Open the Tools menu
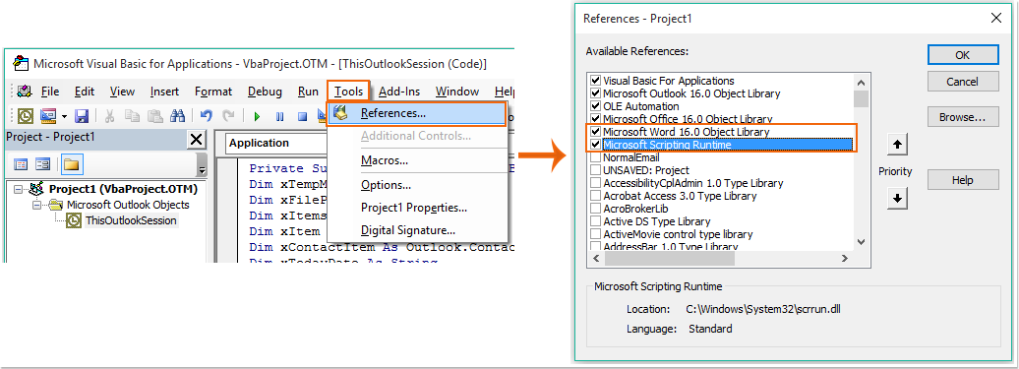1019x369 pixels. click(x=348, y=92)
